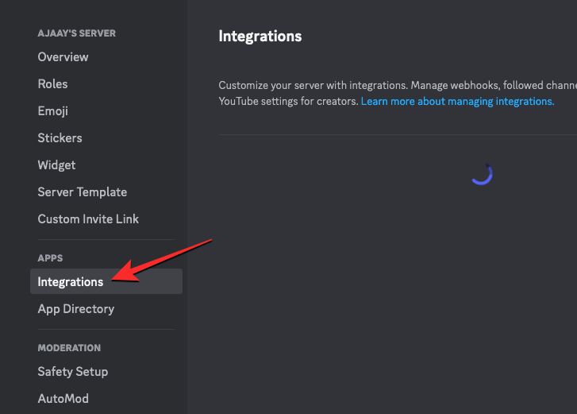The height and width of the screenshot is (414, 577).
Task: Open the Overview settings page
Action: tap(63, 57)
